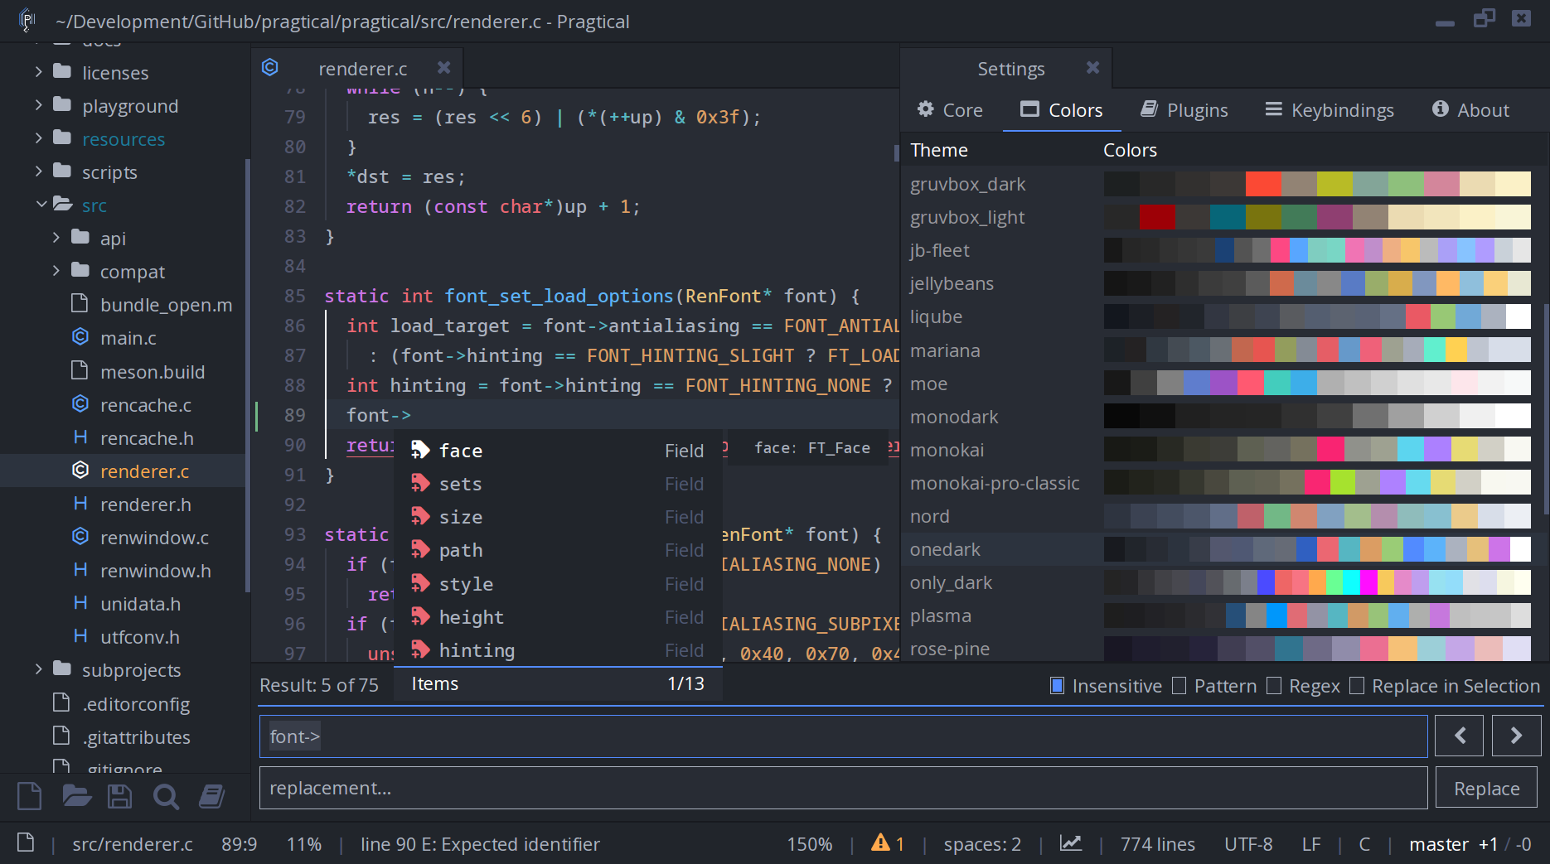Click the open folder icon in bottom toolbar

[76, 797]
